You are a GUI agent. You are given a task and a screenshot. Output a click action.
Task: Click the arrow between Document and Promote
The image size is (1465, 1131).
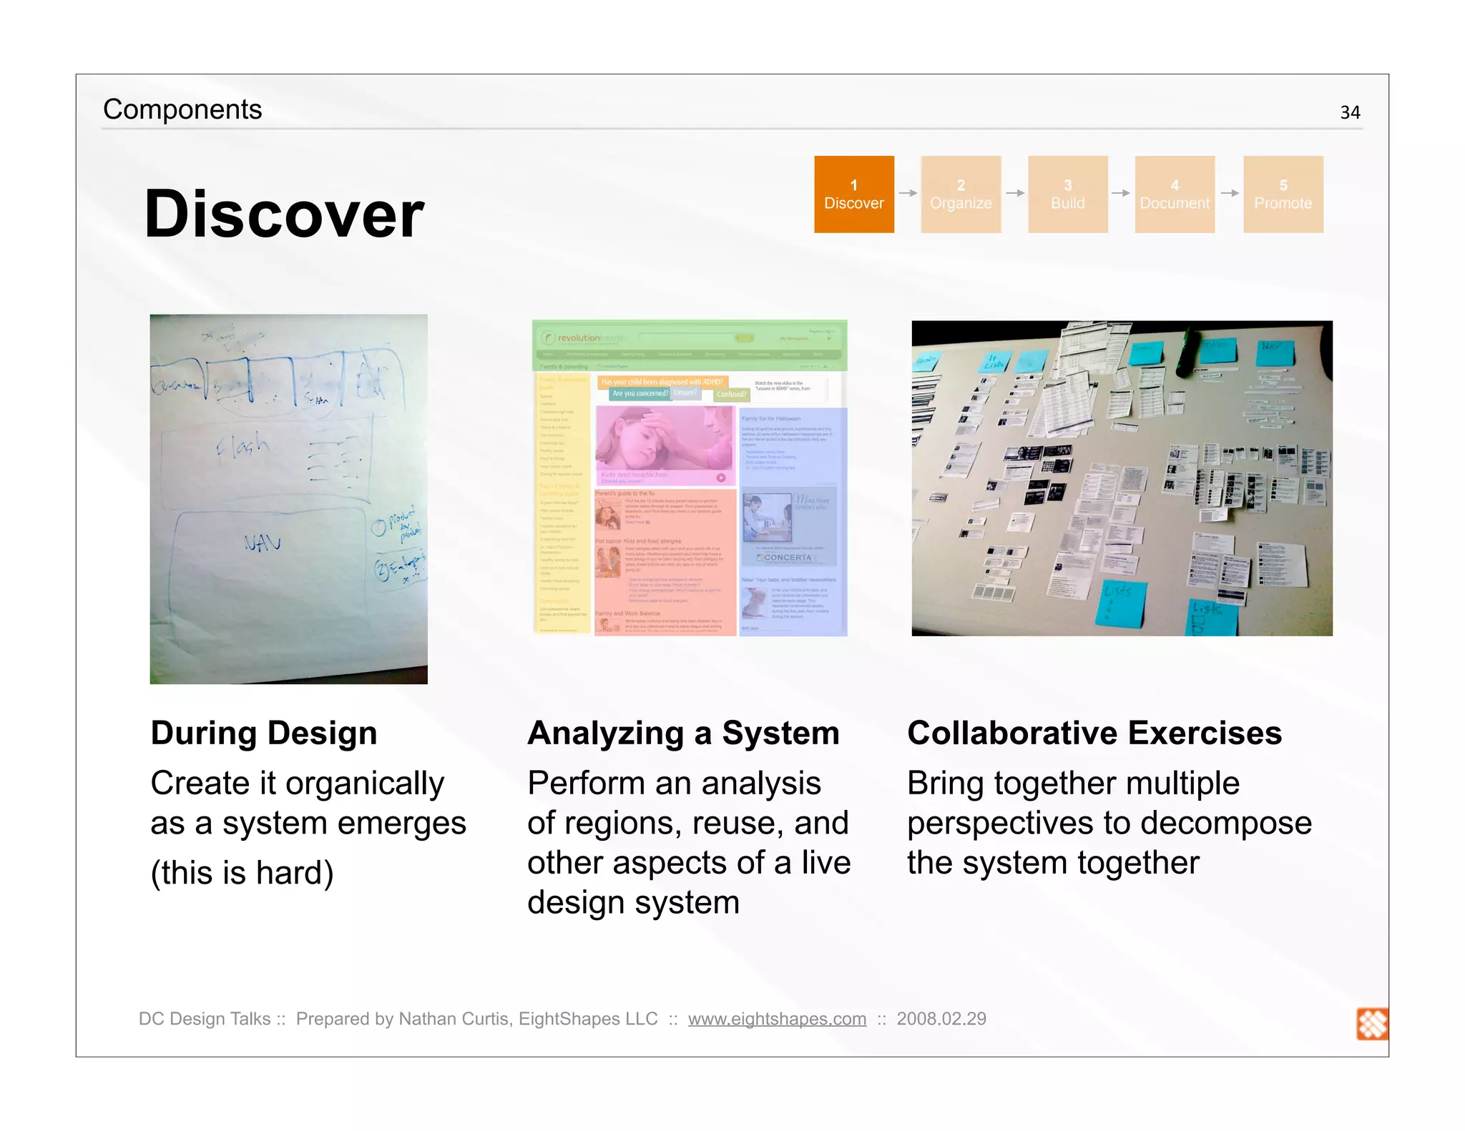point(1229,193)
